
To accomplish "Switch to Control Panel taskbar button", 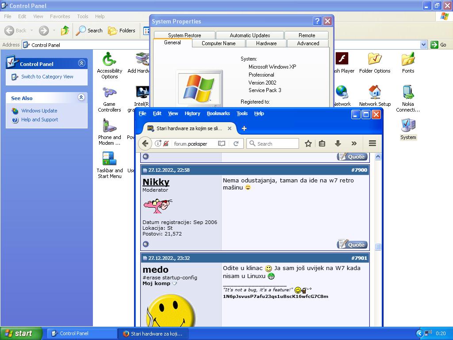I will 81,333.
